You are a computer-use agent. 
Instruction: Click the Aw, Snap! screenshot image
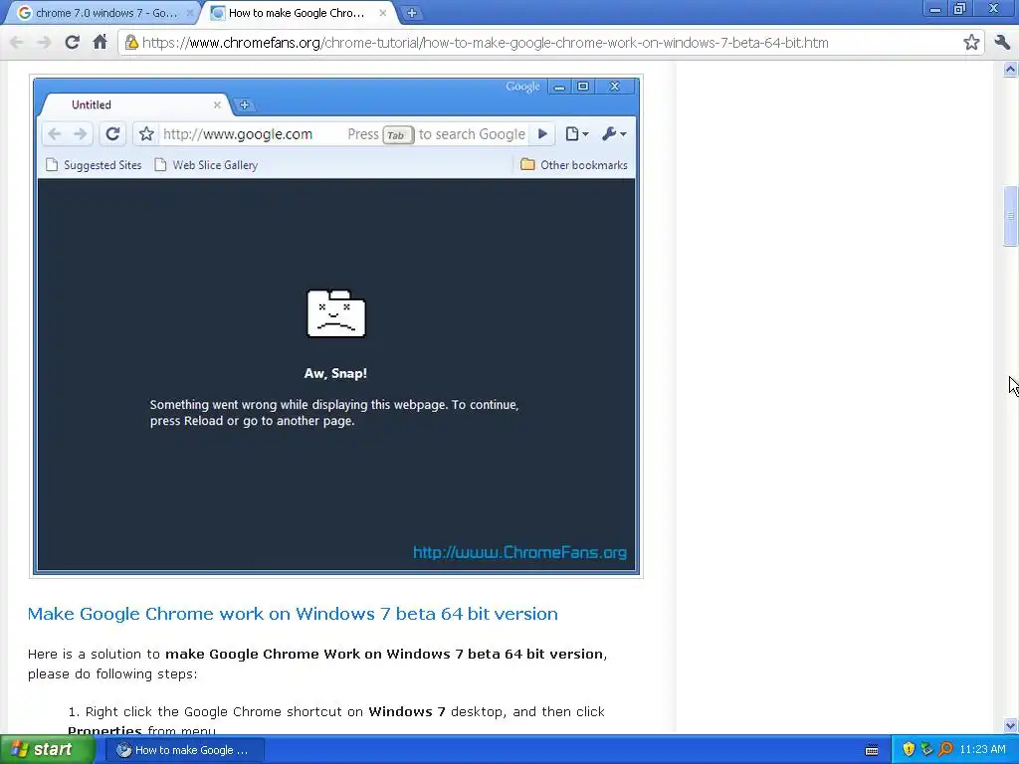point(336,326)
